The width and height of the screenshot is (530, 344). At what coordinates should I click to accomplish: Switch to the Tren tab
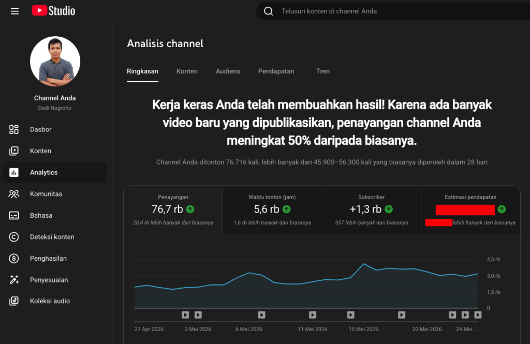(x=323, y=71)
